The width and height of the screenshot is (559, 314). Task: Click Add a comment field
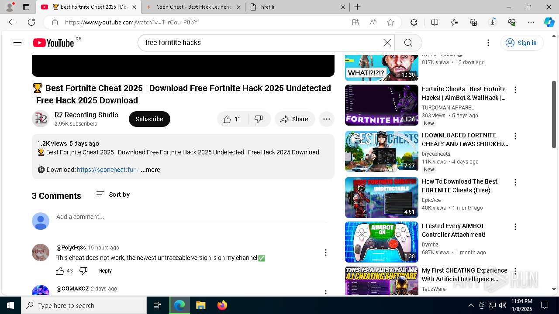192,217
